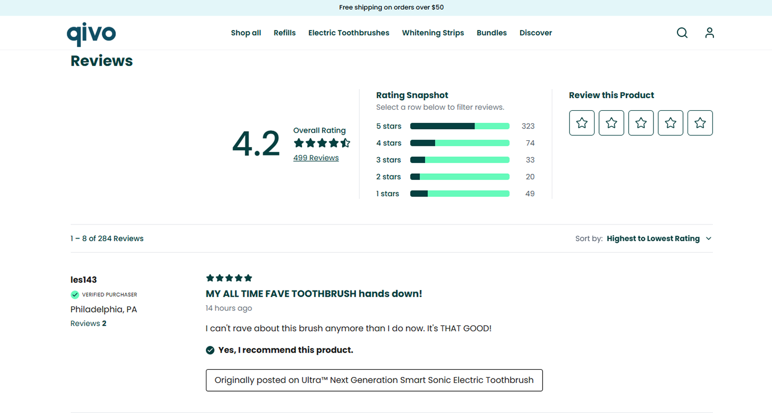Image resolution: width=772 pixels, height=413 pixels.
Task: Open the Refills menu item
Action: 284,33
